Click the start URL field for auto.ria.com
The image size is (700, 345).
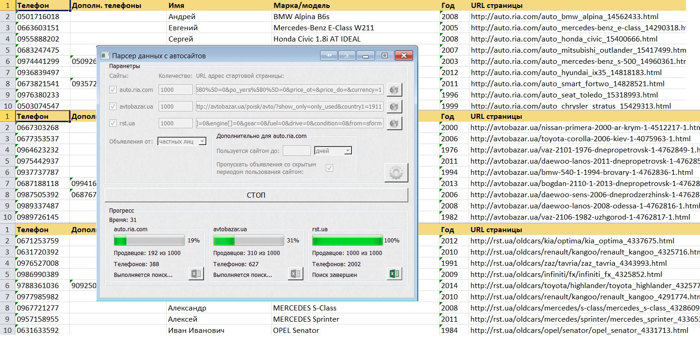(290, 90)
